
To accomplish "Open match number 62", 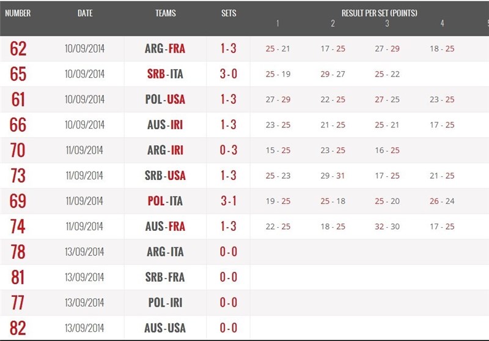I will (x=18, y=49).
